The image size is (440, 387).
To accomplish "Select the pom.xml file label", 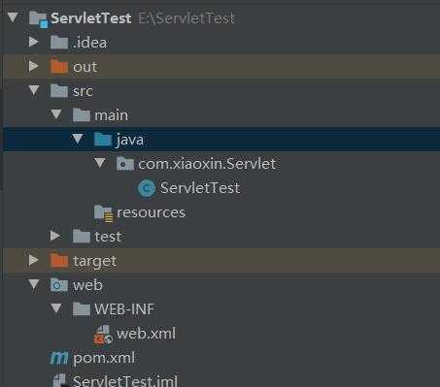I will [x=104, y=358].
